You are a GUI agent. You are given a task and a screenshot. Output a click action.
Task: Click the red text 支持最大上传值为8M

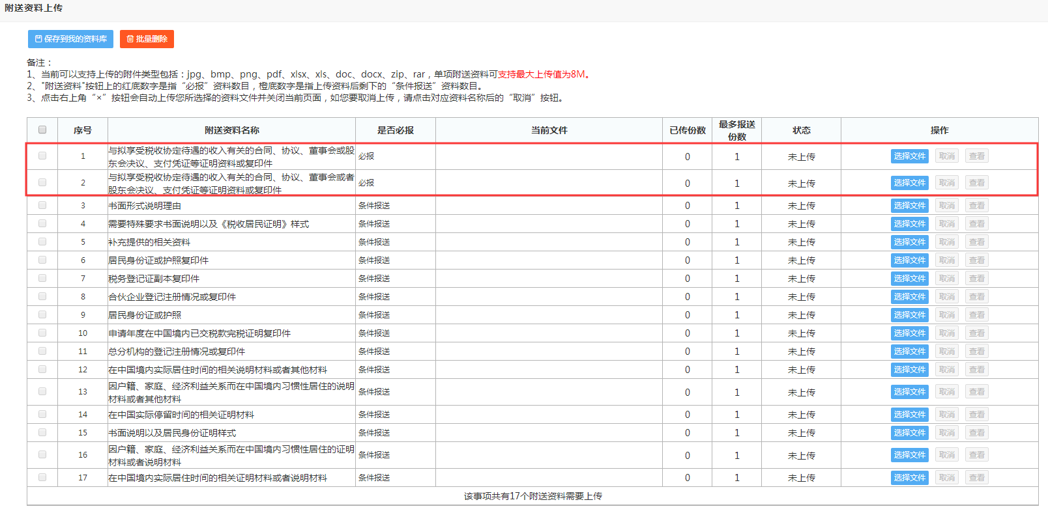(542, 74)
